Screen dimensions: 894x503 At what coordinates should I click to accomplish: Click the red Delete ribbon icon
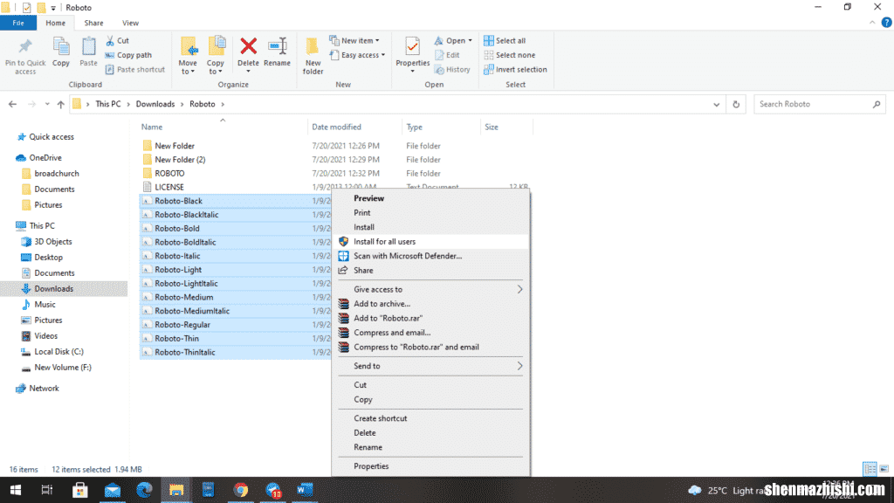pos(248,47)
